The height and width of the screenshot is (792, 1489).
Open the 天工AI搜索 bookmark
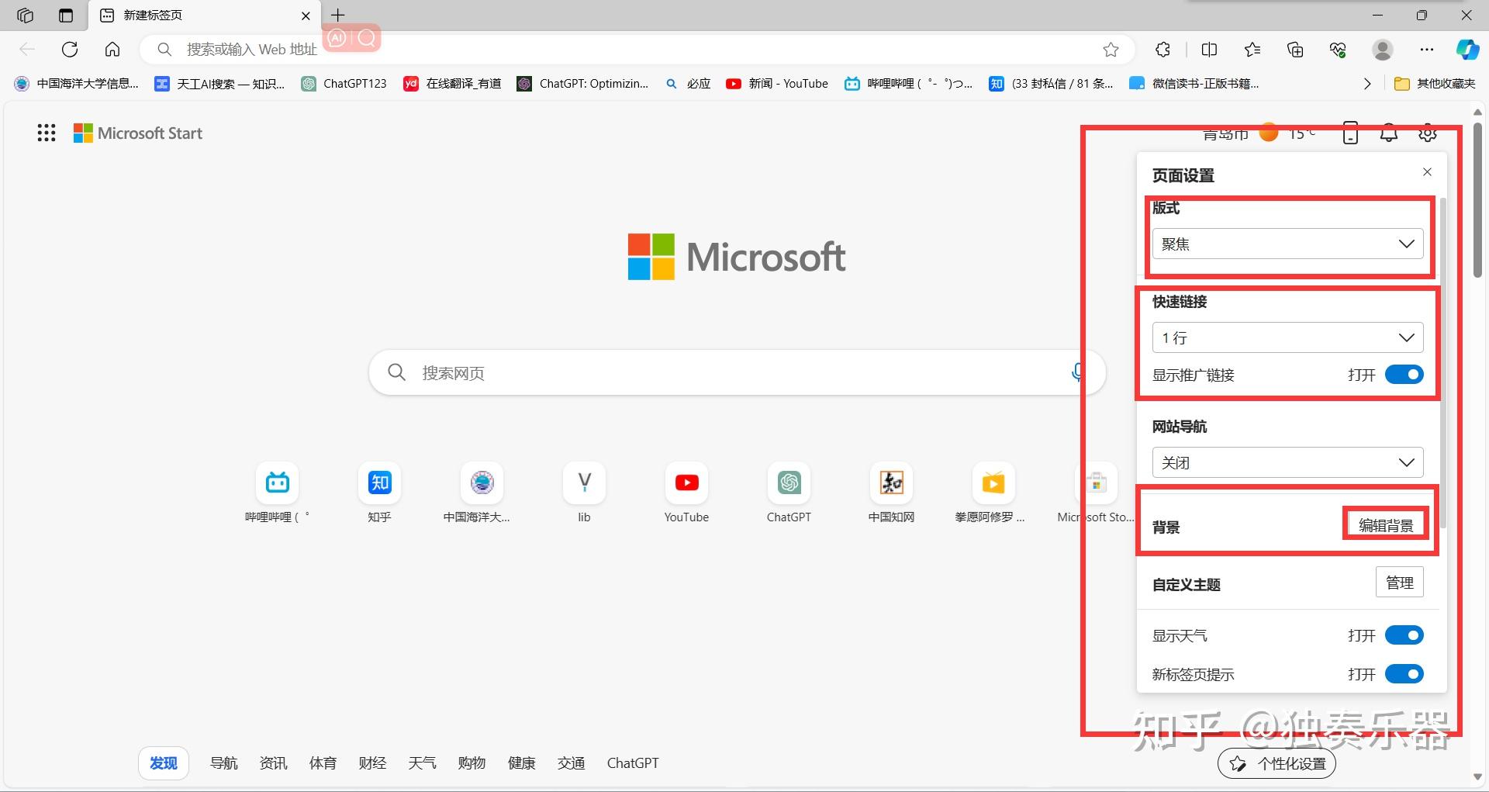tap(220, 84)
